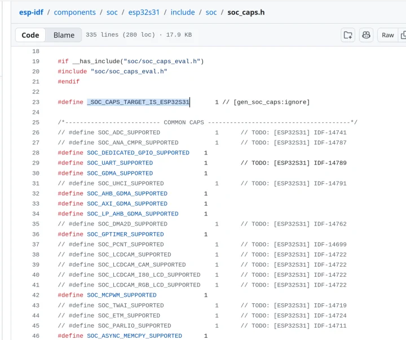Click line number 23
The width and height of the screenshot is (406, 340).
36,102
